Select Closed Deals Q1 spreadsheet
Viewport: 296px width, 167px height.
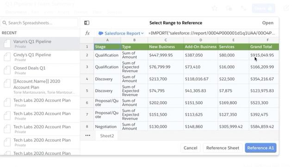40,70
